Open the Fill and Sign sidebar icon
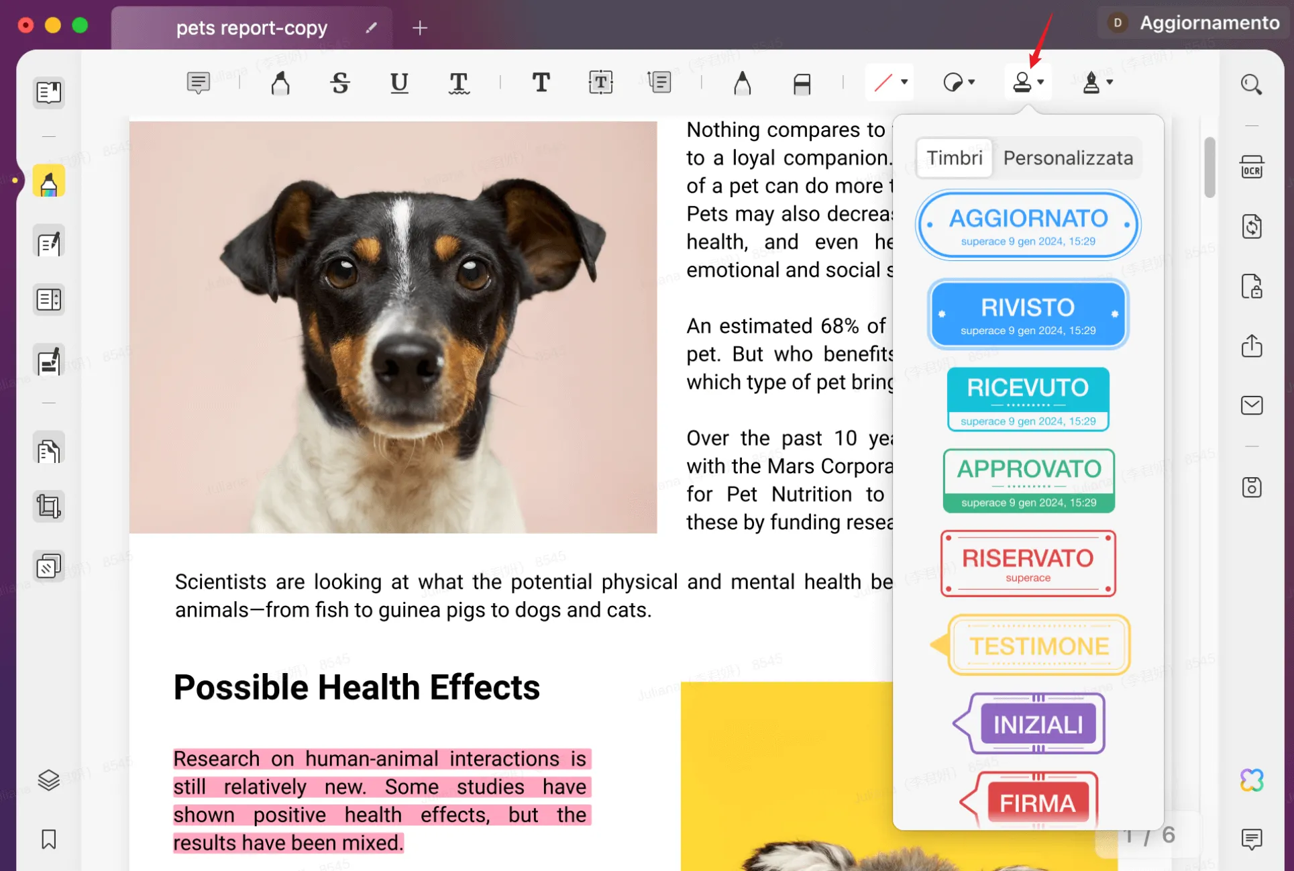Viewport: 1294px width, 871px height. (x=49, y=361)
